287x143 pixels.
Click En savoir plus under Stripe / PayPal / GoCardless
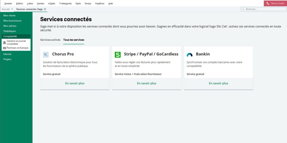147,83
